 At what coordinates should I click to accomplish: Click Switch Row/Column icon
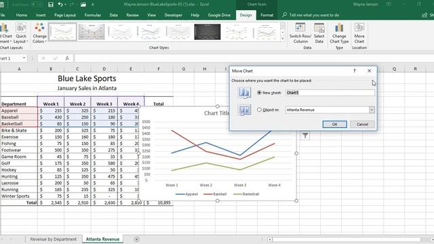(300, 33)
